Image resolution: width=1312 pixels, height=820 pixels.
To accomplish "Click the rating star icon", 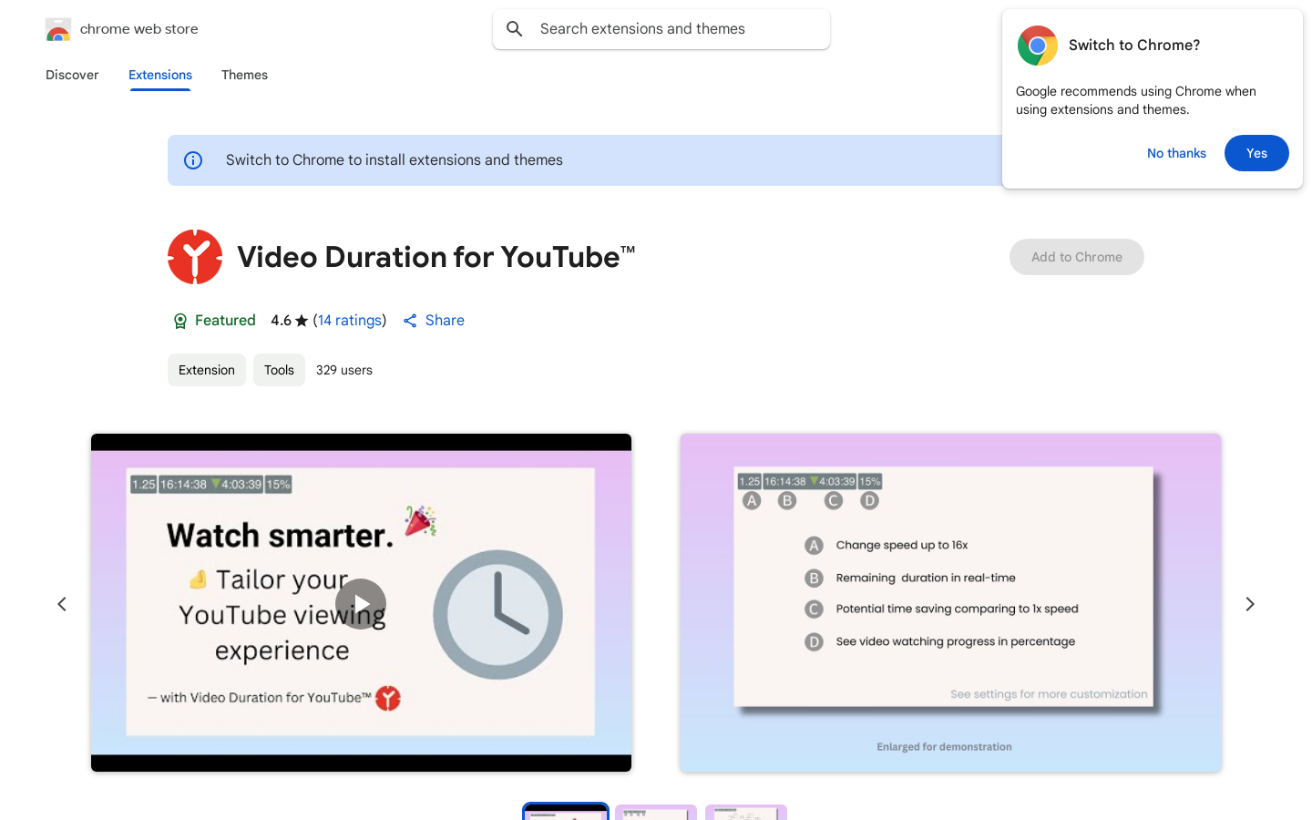I will (302, 321).
